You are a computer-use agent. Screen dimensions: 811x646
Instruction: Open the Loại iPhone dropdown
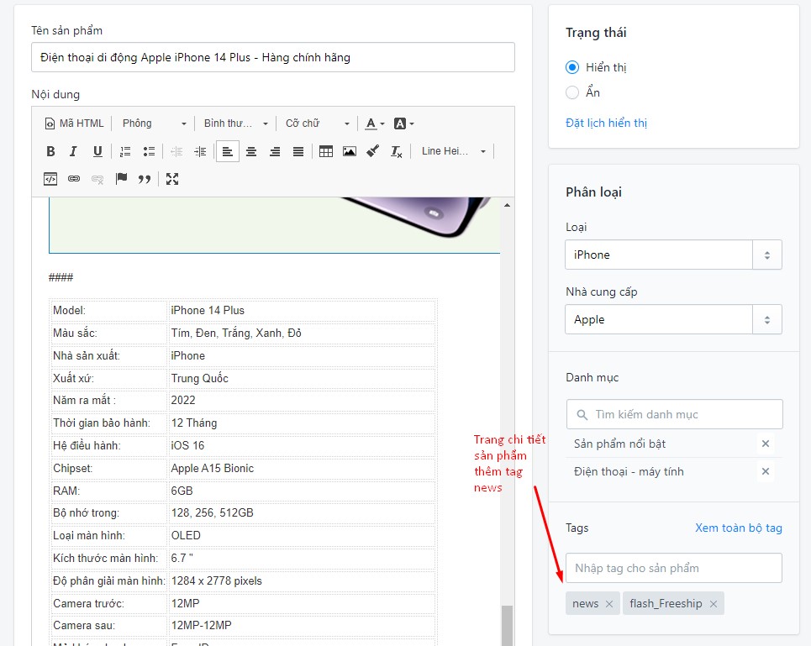pyautogui.click(x=673, y=255)
